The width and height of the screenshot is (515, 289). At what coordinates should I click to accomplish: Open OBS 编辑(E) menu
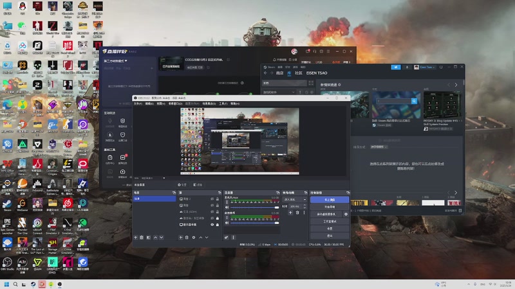[x=149, y=103]
